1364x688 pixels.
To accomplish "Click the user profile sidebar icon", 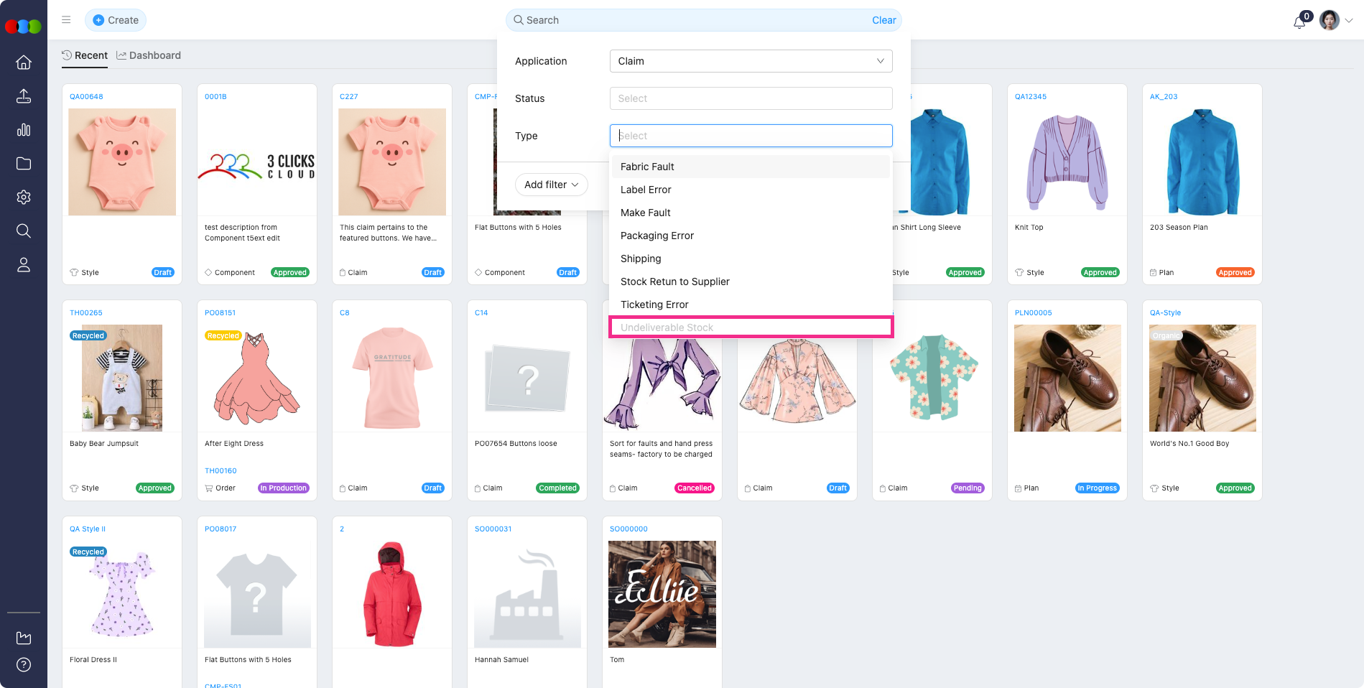I will (x=24, y=265).
